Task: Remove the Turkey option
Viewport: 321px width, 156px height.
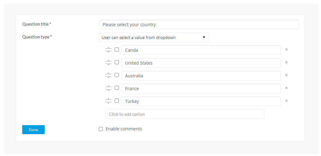Action: click(x=286, y=100)
